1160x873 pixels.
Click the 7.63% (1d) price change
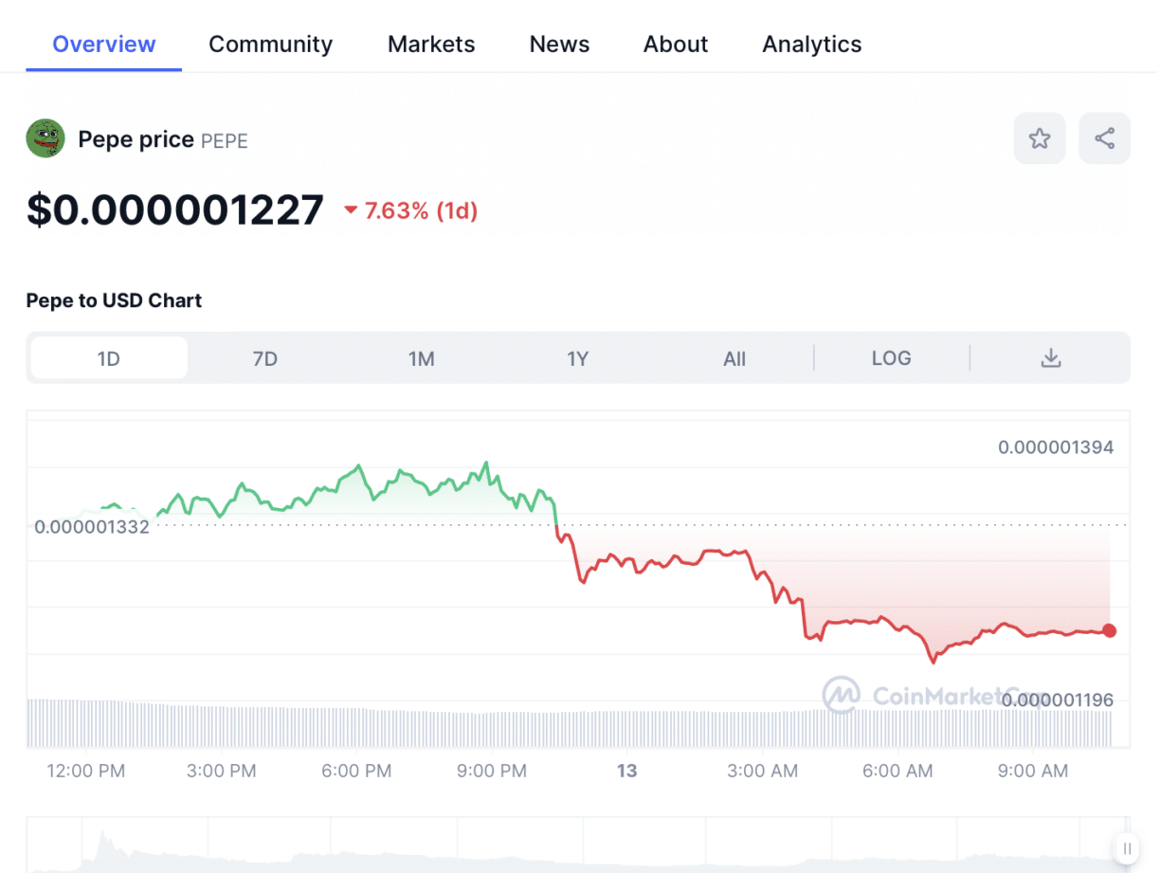[x=411, y=210]
